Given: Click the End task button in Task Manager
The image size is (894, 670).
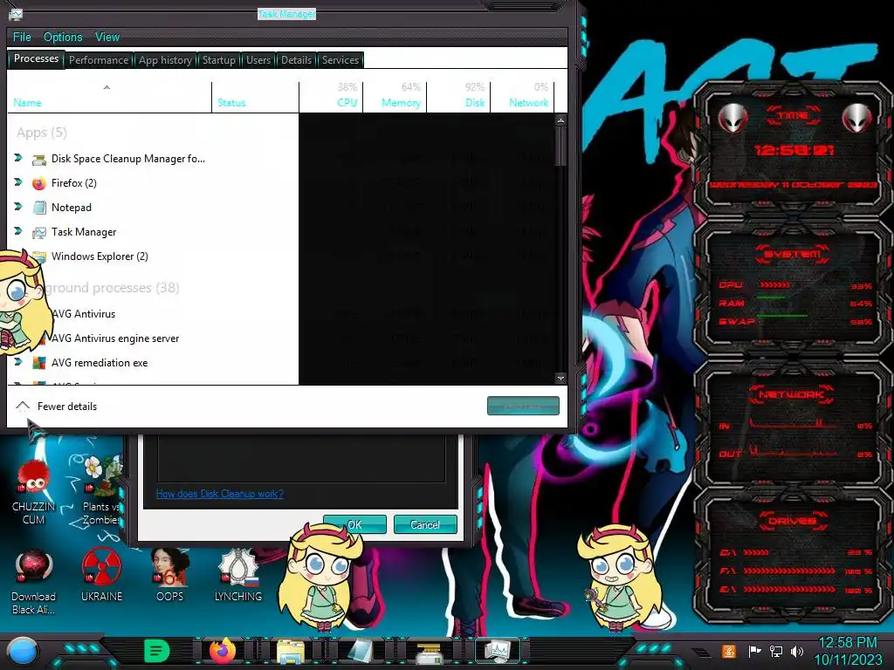Looking at the screenshot, I should (523, 407).
